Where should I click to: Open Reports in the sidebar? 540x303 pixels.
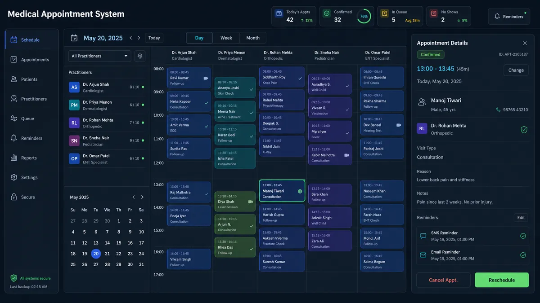[31, 158]
